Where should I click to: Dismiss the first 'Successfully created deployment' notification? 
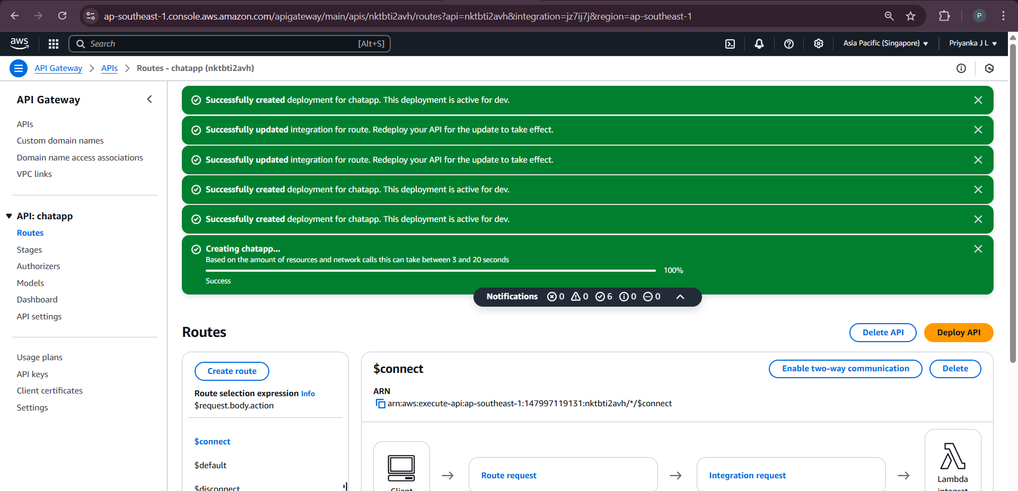[978, 100]
